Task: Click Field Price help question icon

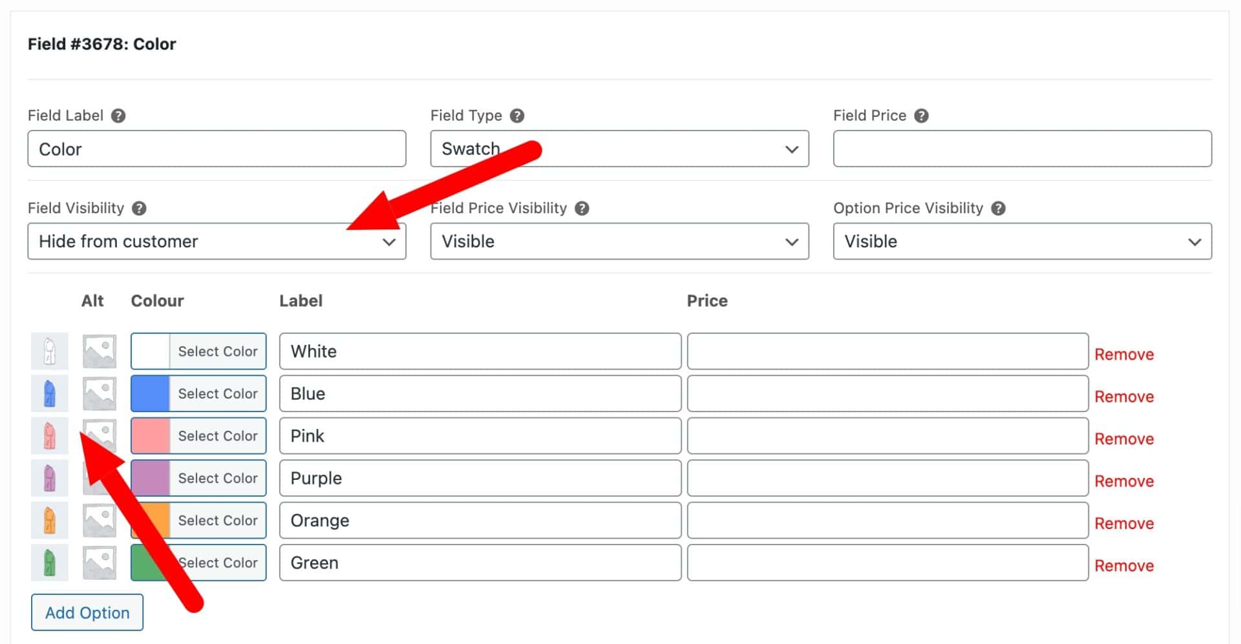Action: coord(922,116)
